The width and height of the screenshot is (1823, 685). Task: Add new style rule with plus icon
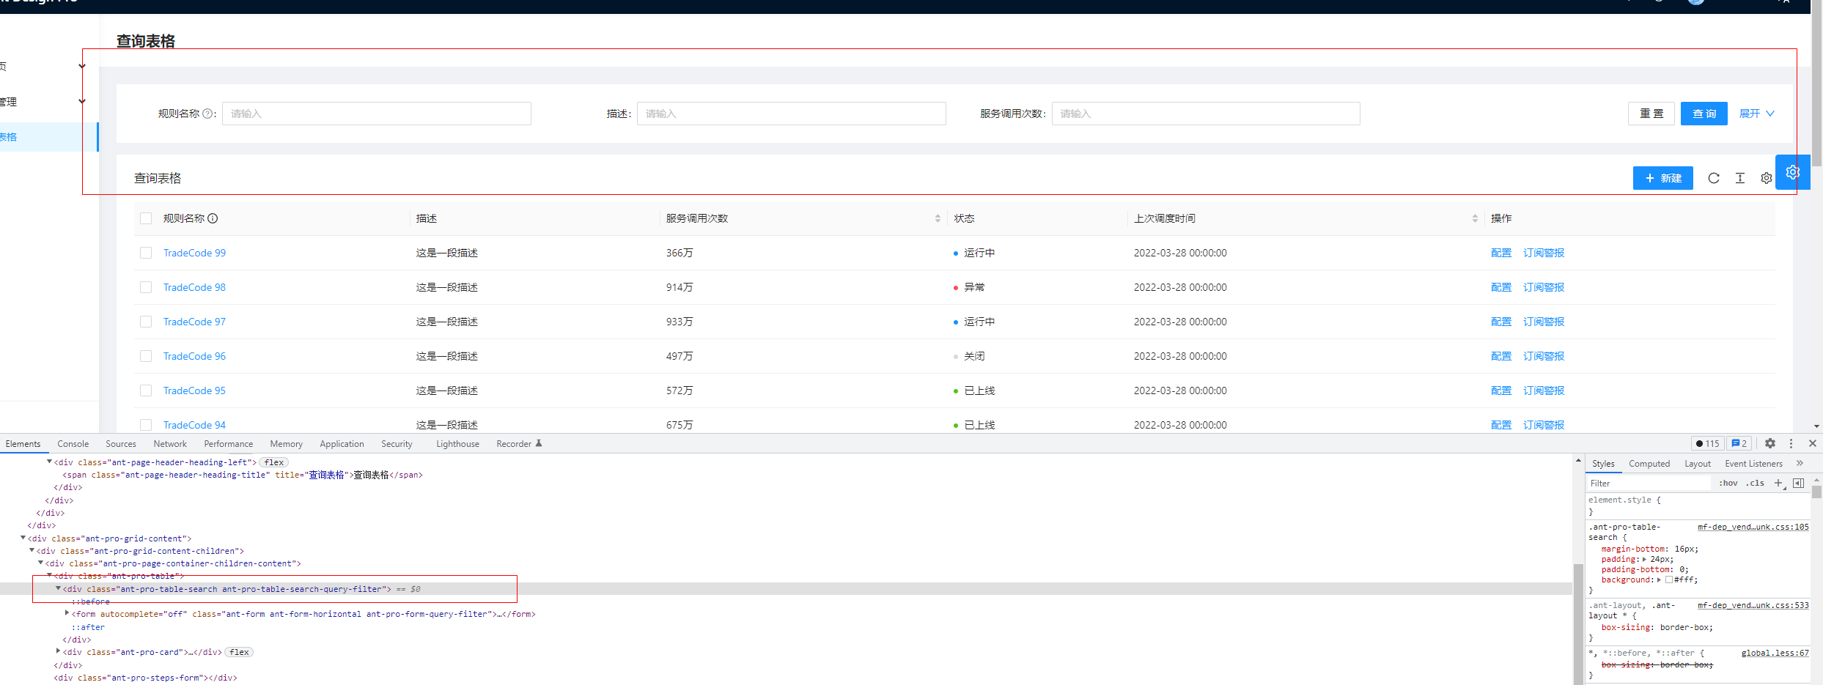click(x=1778, y=483)
